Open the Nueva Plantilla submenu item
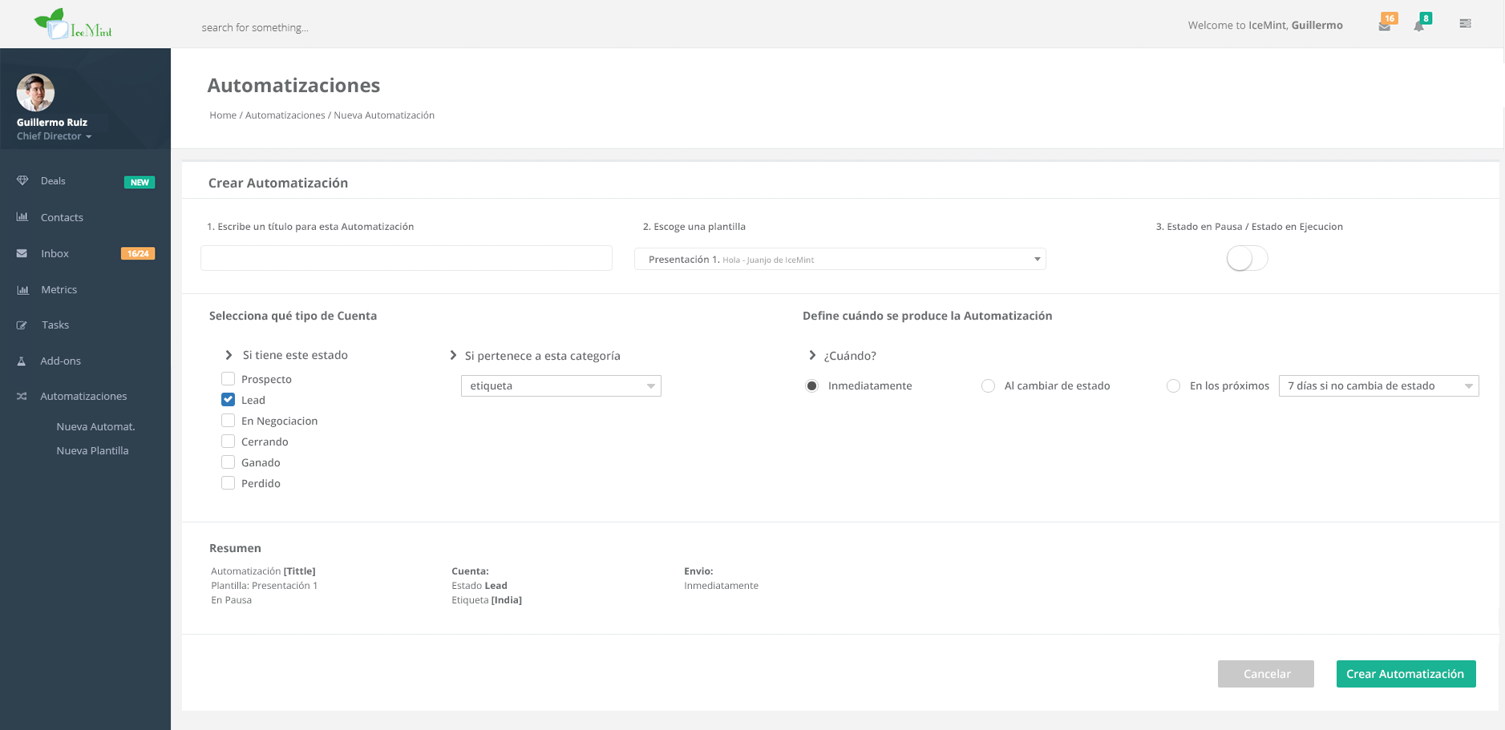 [92, 451]
